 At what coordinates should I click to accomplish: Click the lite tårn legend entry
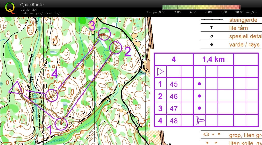tap(238, 28)
